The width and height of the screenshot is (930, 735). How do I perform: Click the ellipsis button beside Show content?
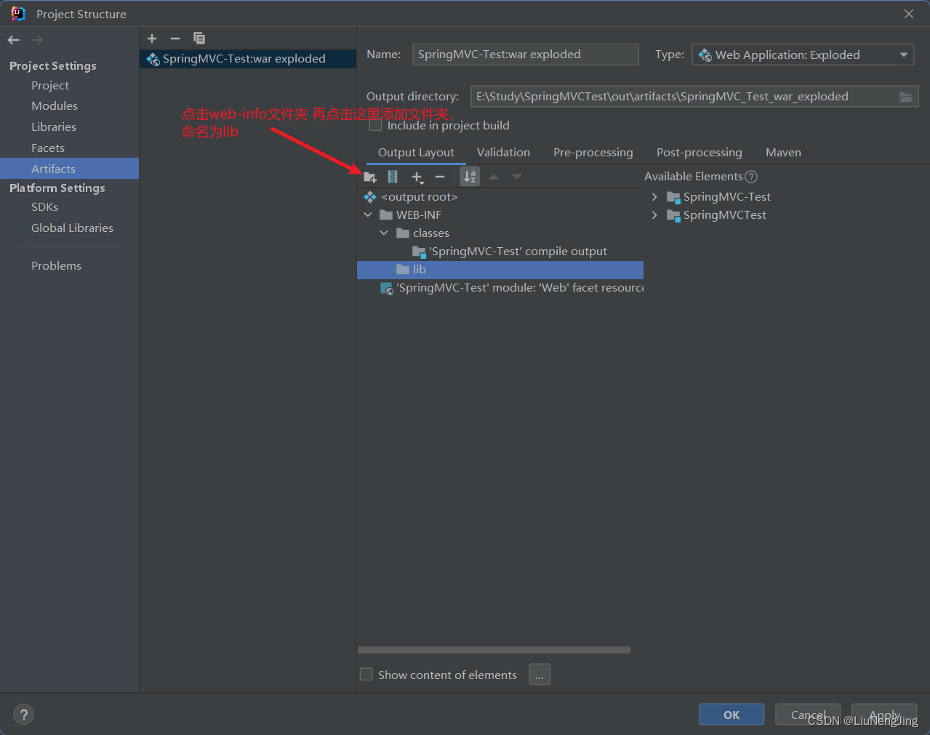click(540, 675)
